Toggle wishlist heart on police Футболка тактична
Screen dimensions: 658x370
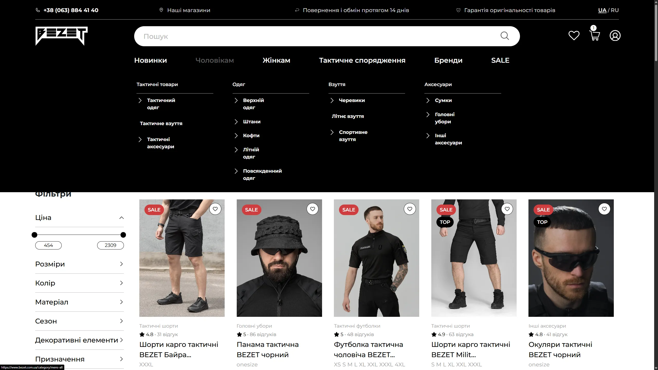[x=409, y=209]
